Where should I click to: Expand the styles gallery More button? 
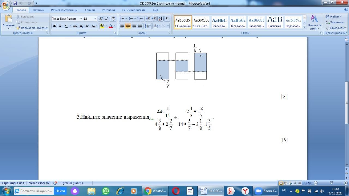click(x=305, y=27)
